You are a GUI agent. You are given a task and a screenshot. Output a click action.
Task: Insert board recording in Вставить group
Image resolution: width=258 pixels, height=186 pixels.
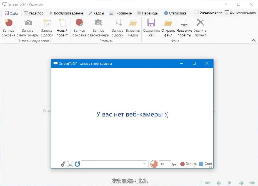[117, 28]
